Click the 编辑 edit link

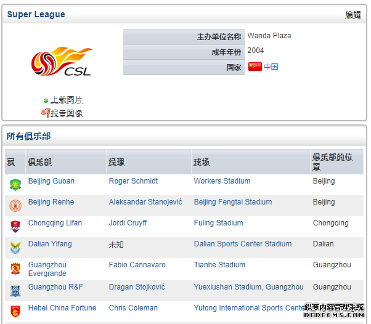[353, 15]
